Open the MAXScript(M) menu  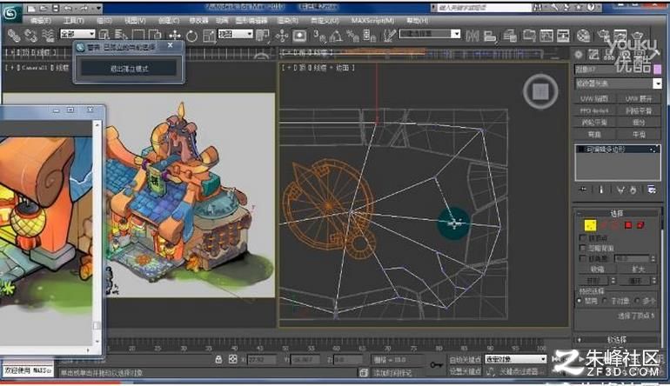click(372, 20)
